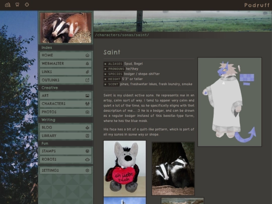Open Saint's character artwork image

[x=230, y=102]
